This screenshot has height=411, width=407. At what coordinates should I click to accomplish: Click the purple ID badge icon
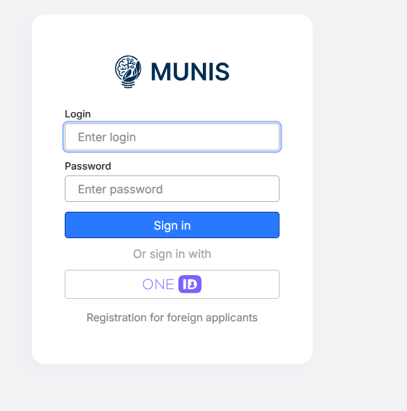[190, 284]
